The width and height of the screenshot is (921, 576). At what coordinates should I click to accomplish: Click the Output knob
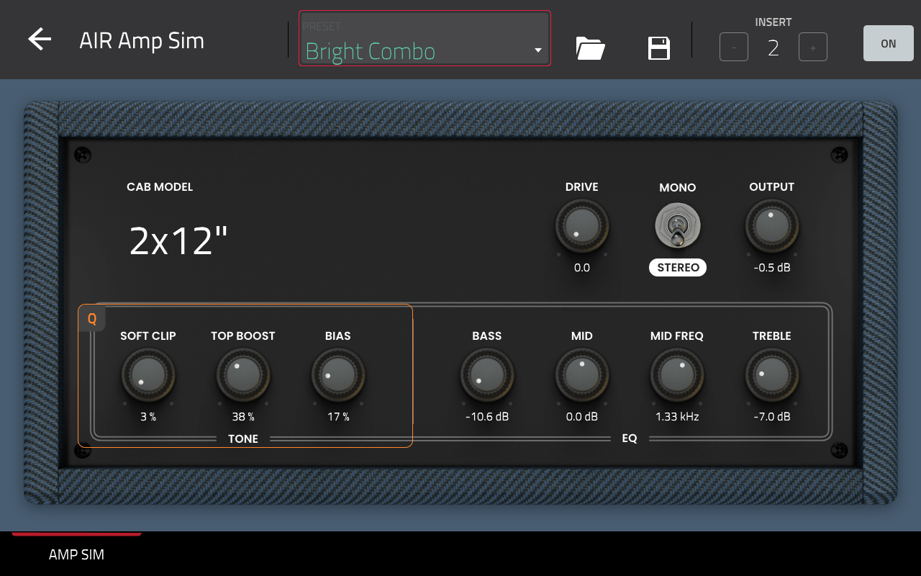tap(771, 226)
